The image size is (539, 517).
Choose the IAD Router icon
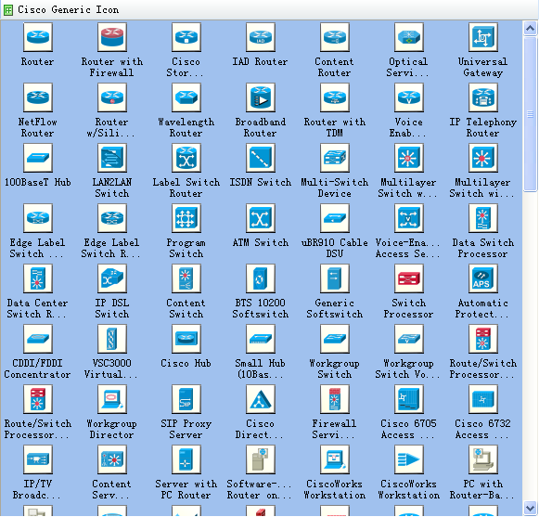(261, 37)
